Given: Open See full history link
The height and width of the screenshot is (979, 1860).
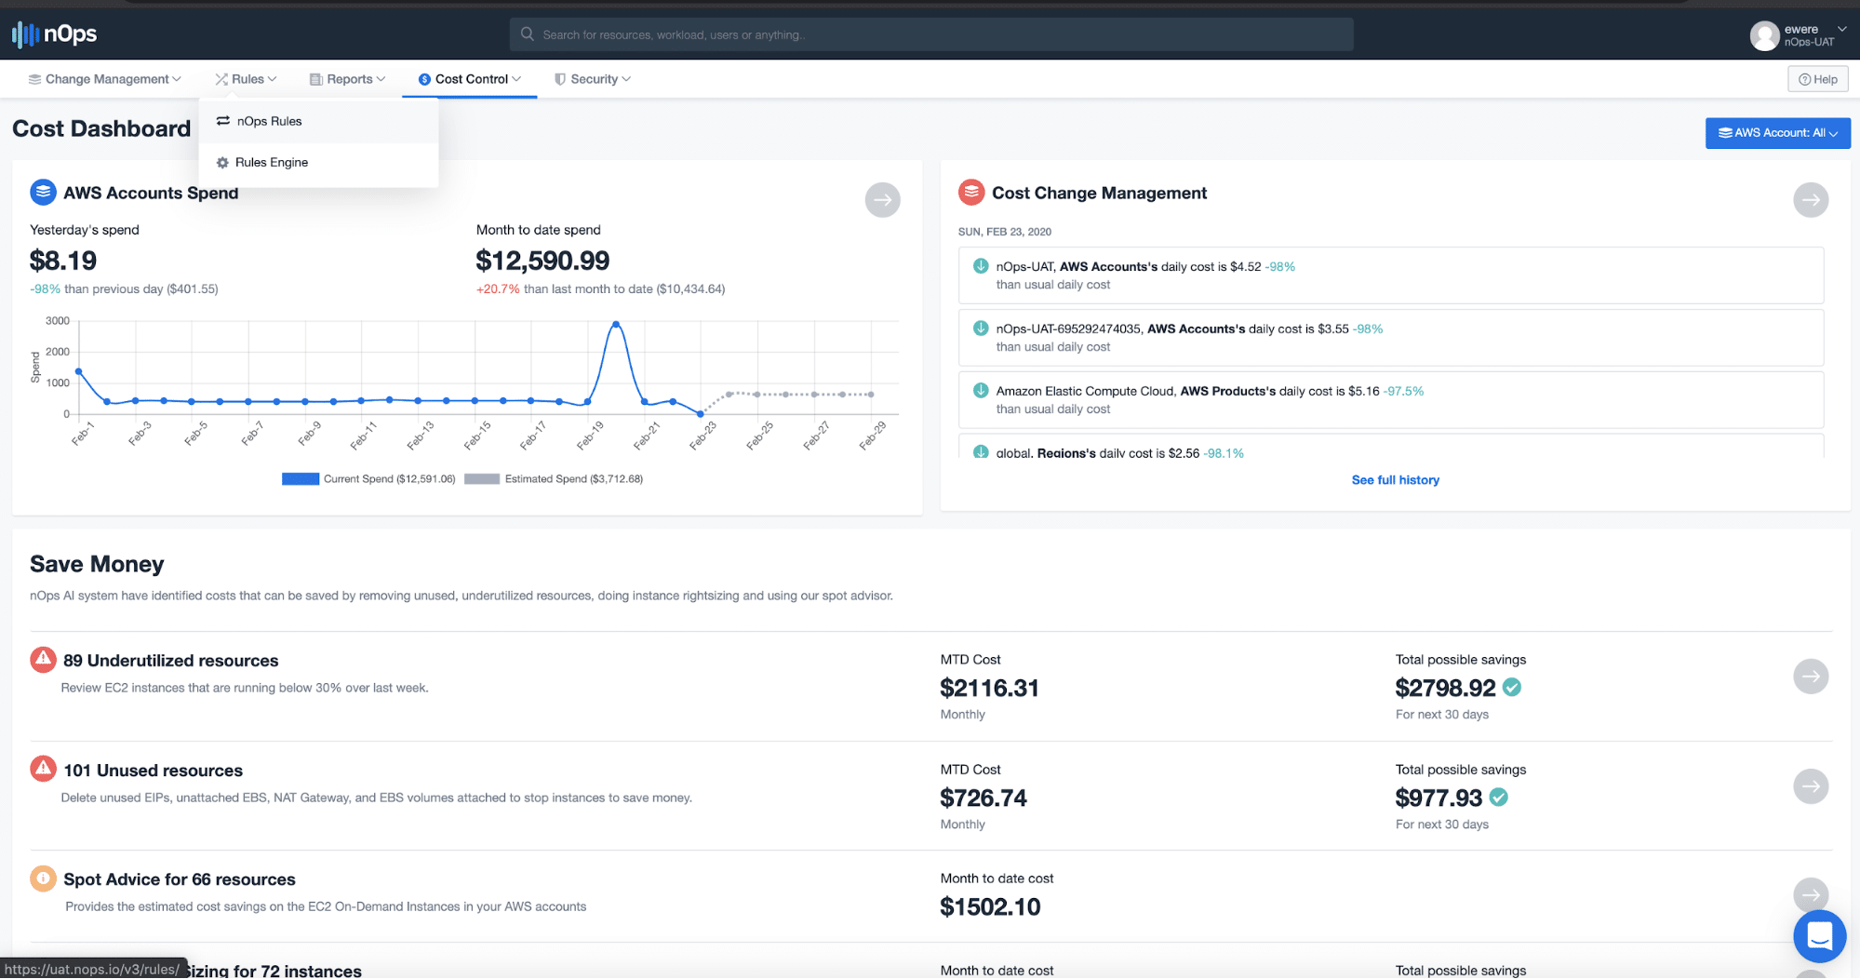Looking at the screenshot, I should 1395,480.
